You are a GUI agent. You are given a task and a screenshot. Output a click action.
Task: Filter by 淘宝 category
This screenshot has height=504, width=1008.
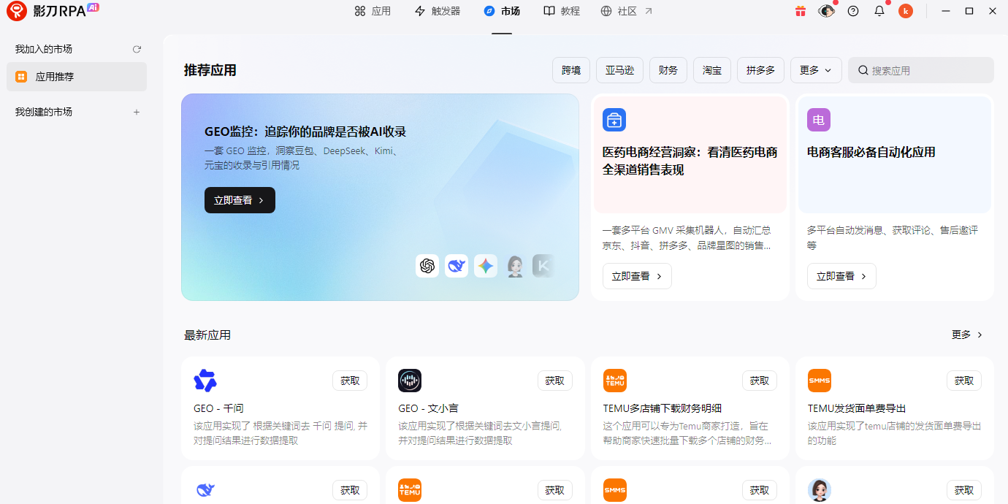click(712, 70)
